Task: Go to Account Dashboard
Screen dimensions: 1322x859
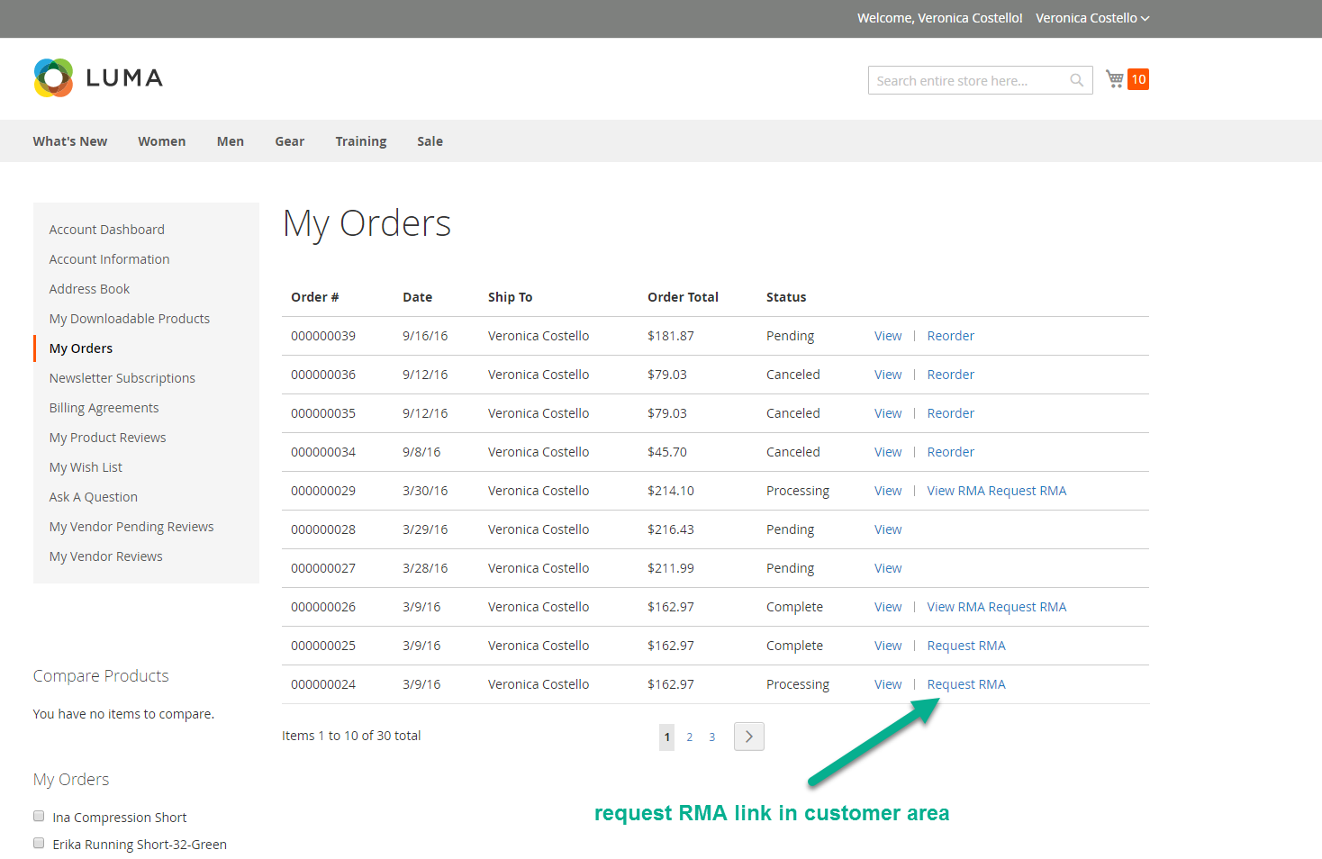Action: (x=107, y=230)
